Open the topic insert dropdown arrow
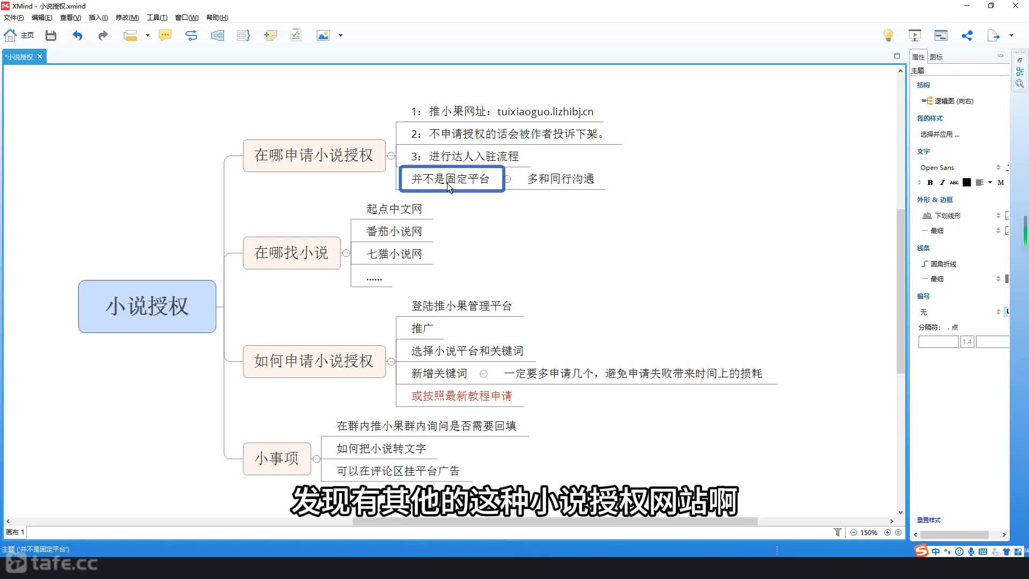Image resolution: width=1029 pixels, height=579 pixels. click(147, 36)
